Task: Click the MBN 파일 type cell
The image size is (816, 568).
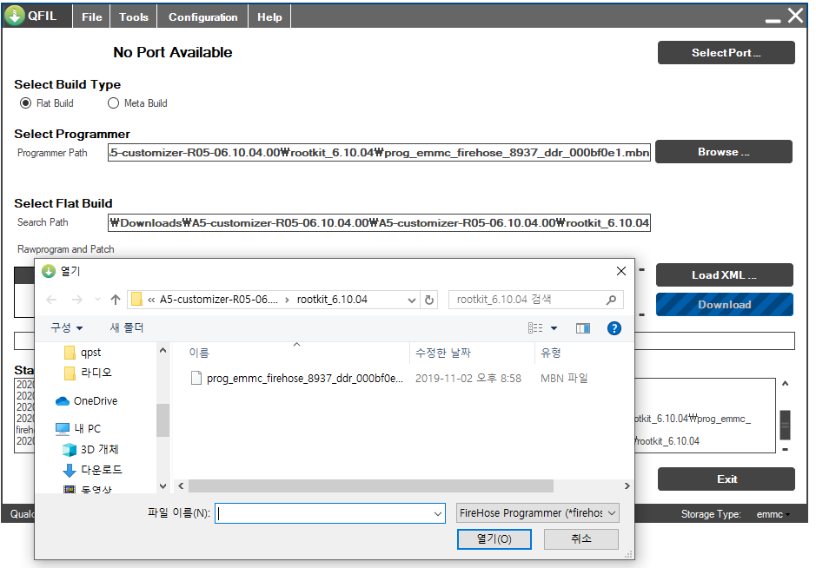Action: 564,378
